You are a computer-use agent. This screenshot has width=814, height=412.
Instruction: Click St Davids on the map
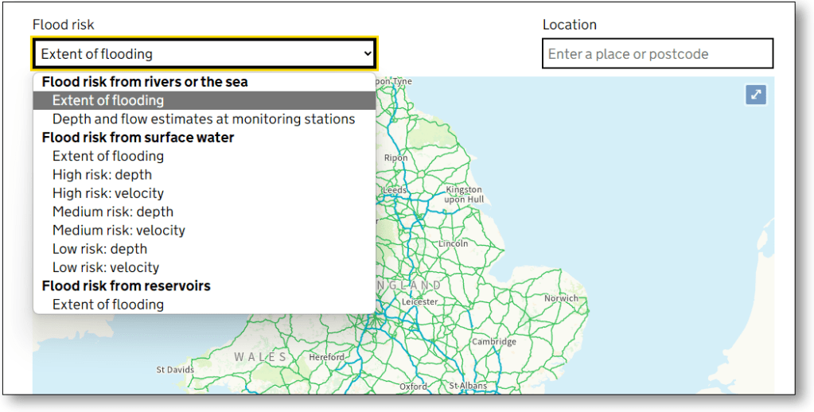point(175,370)
